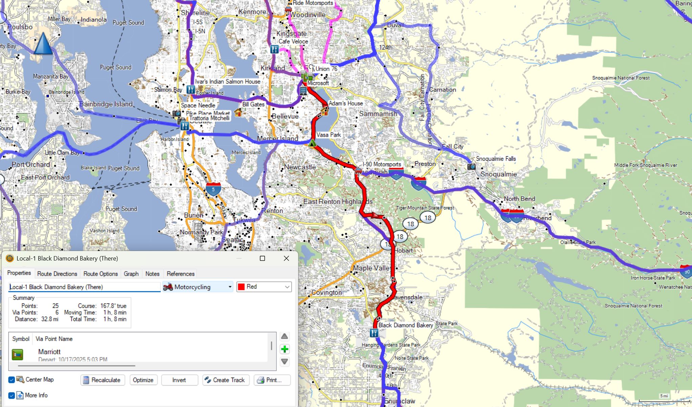Toggle the More Info checkbox
This screenshot has width=692, height=407.
click(x=12, y=395)
